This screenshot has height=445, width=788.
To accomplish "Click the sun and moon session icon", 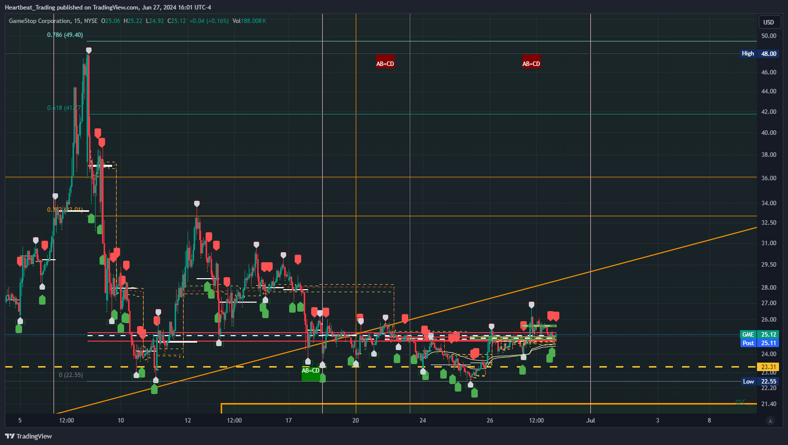I will 740,402.
